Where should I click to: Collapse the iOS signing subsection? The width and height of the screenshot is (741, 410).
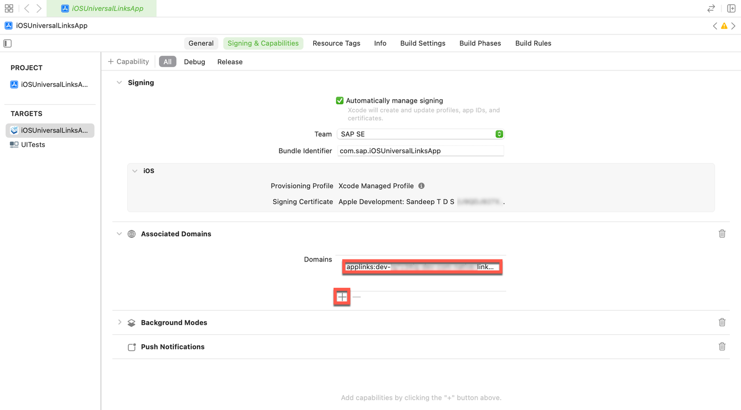(135, 171)
